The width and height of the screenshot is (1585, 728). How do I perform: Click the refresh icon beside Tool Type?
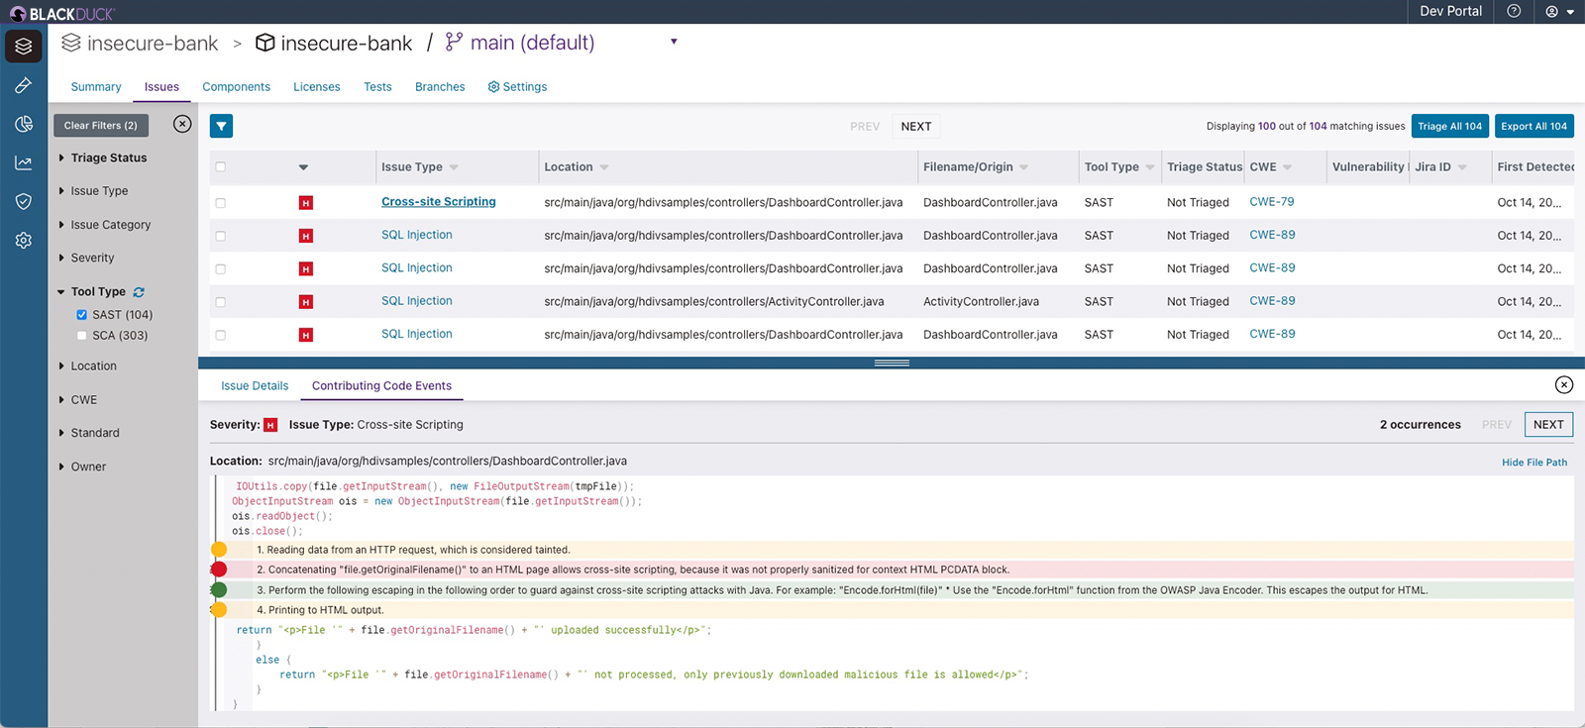pos(139,292)
